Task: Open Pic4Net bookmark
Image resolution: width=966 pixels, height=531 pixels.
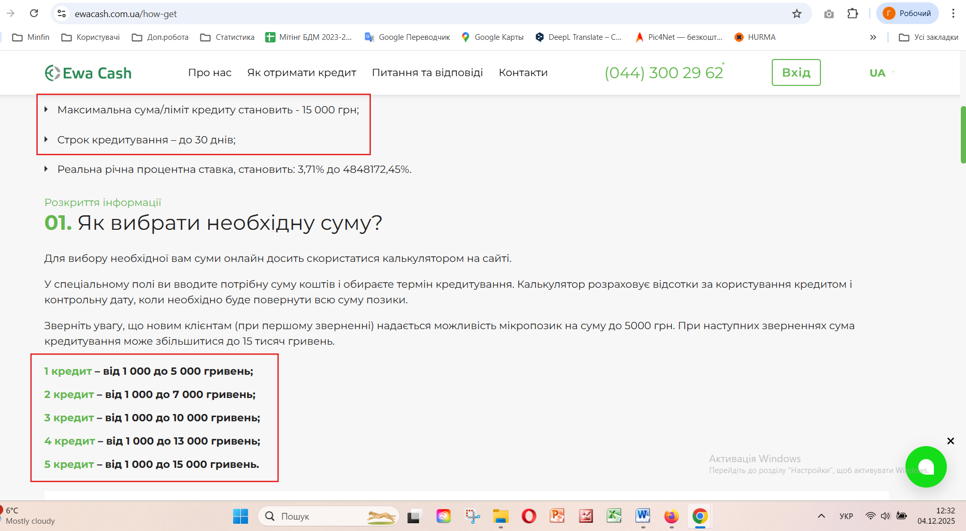Action: coord(679,37)
